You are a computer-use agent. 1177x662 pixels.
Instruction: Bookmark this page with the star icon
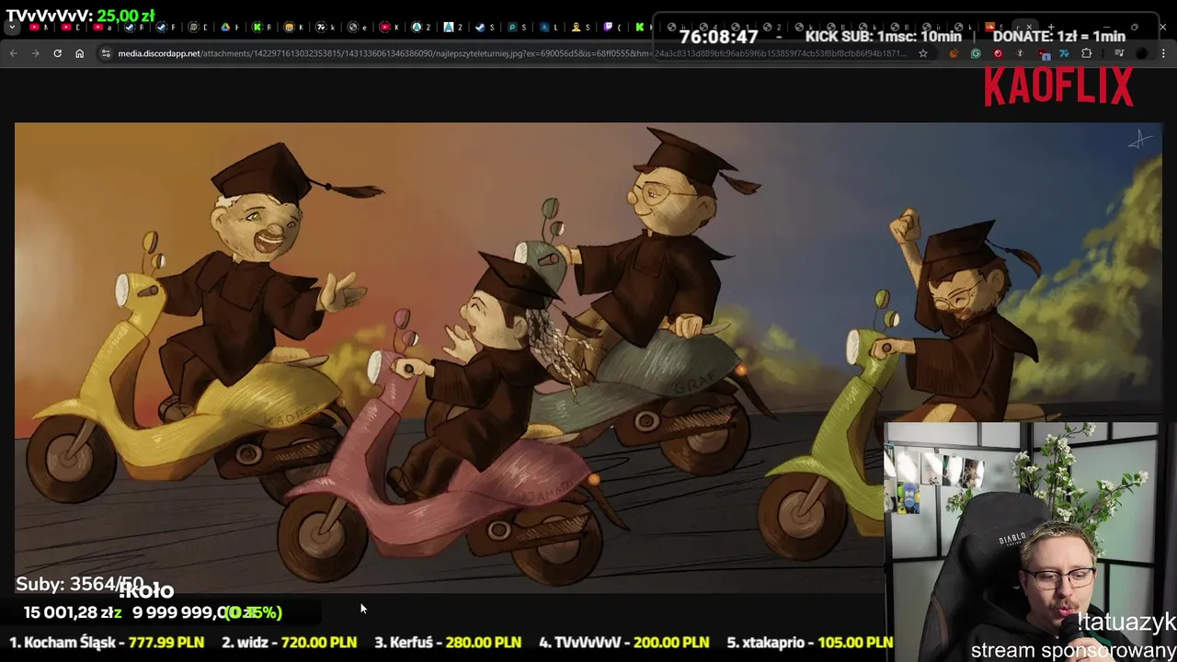(923, 53)
